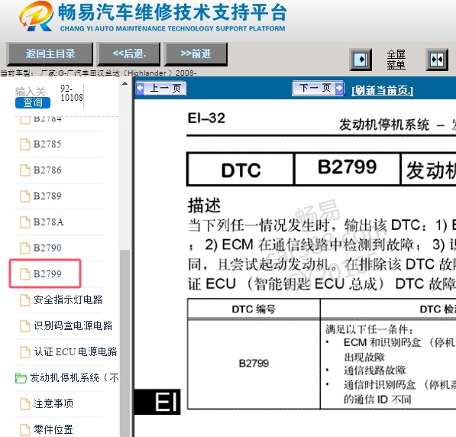Click the file icon beside B2785
The height and width of the screenshot is (437, 456).
(x=25, y=144)
